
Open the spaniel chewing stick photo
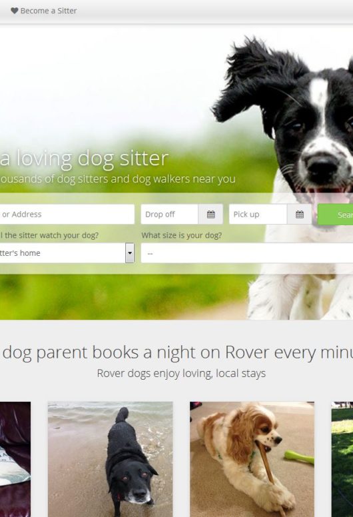point(252,459)
